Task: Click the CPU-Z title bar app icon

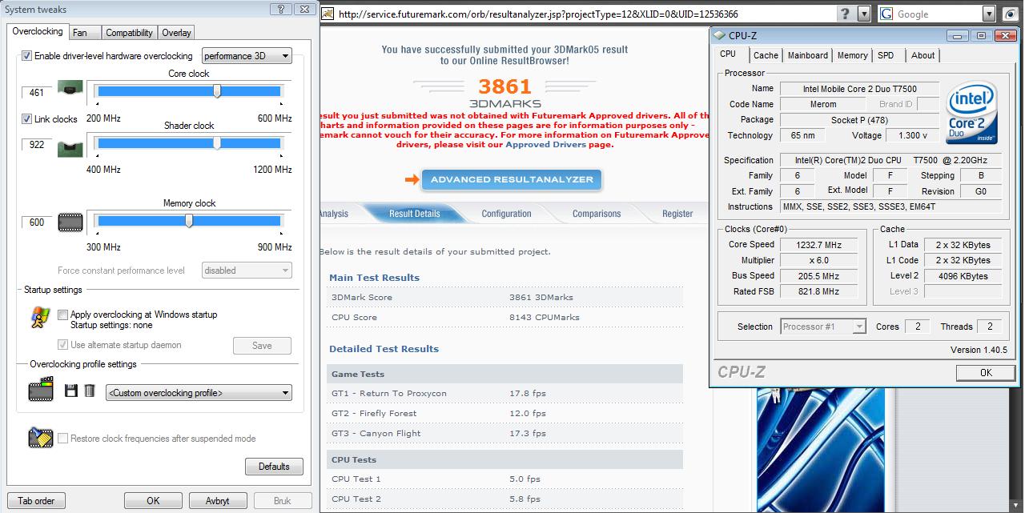Action: coord(719,35)
